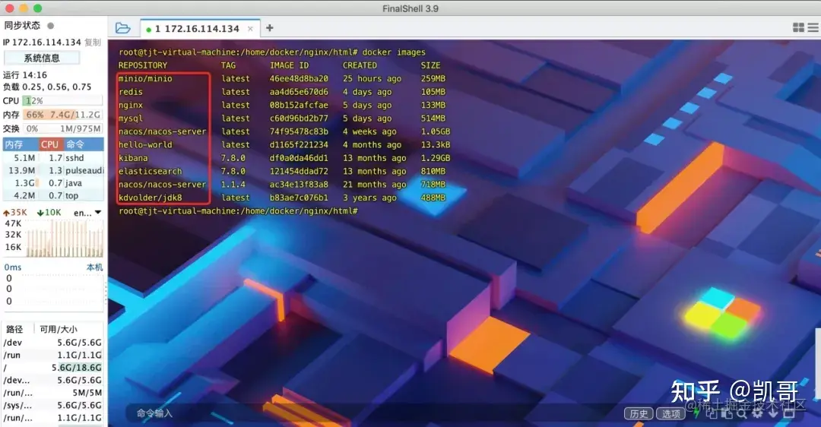The width and height of the screenshot is (821, 427).
Task: Select the java process row
Action: point(53,183)
